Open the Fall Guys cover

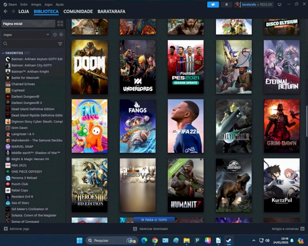[90, 126]
